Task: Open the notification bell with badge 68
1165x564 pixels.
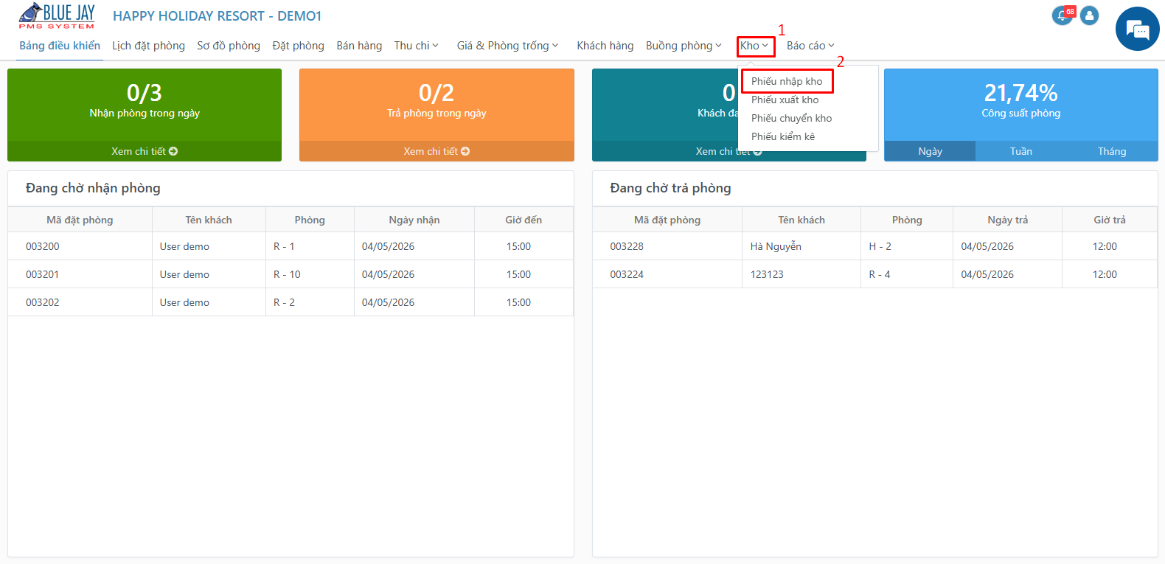Action: [x=1063, y=15]
